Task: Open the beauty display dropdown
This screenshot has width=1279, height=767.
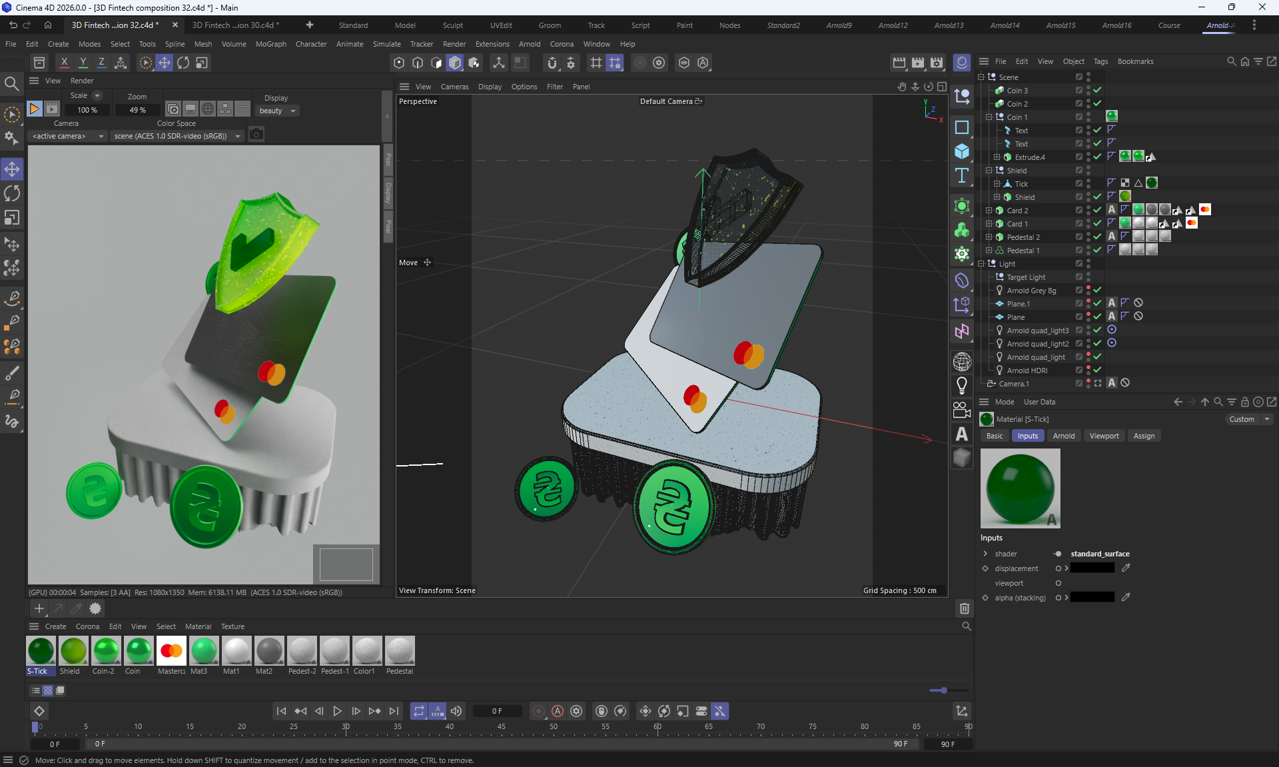Action: point(277,111)
